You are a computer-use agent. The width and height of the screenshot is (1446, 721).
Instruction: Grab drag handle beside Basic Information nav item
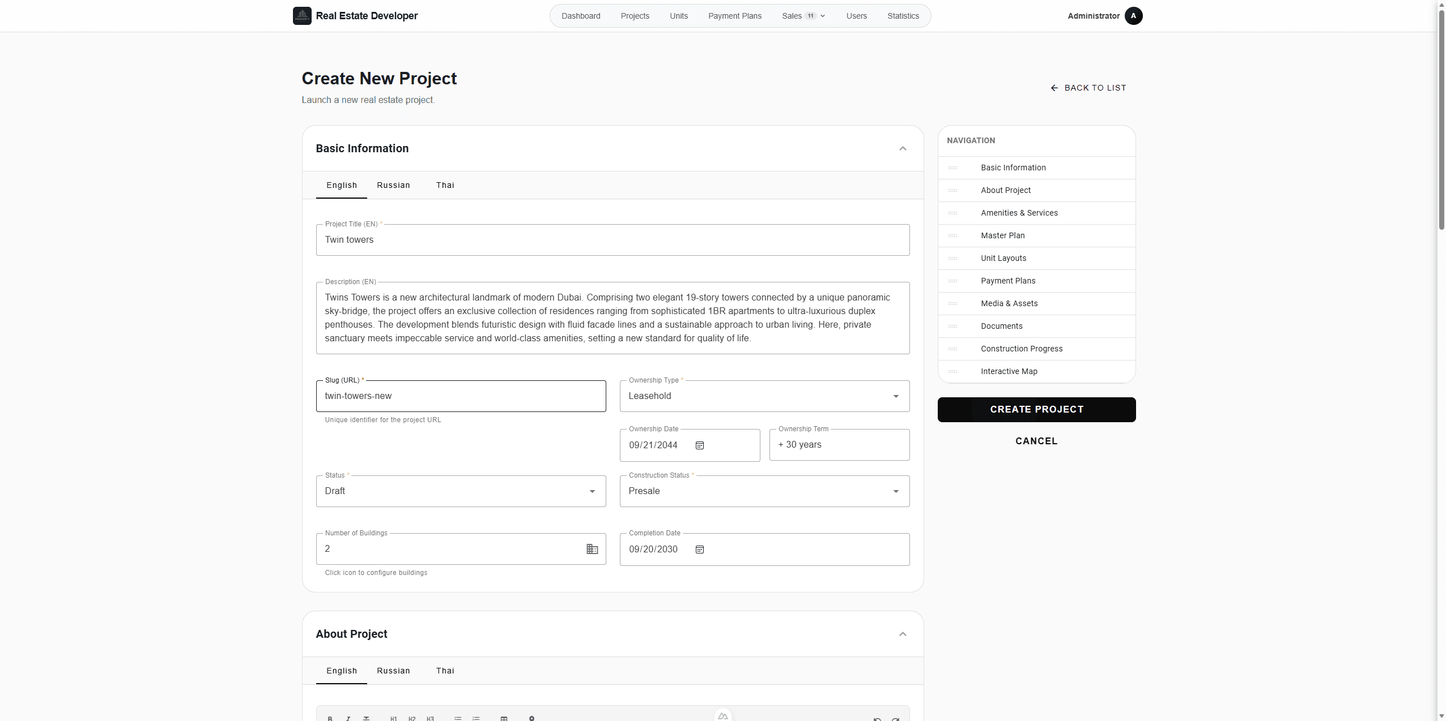[953, 168]
